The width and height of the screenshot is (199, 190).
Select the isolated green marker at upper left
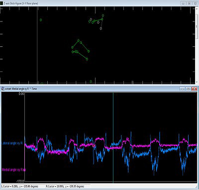point(41,20)
